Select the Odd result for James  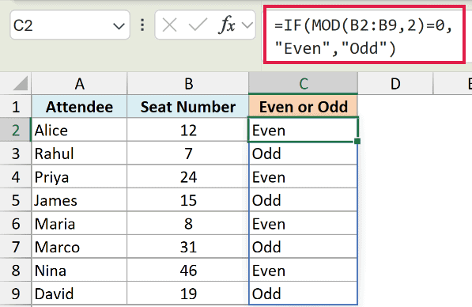pyautogui.click(x=303, y=200)
